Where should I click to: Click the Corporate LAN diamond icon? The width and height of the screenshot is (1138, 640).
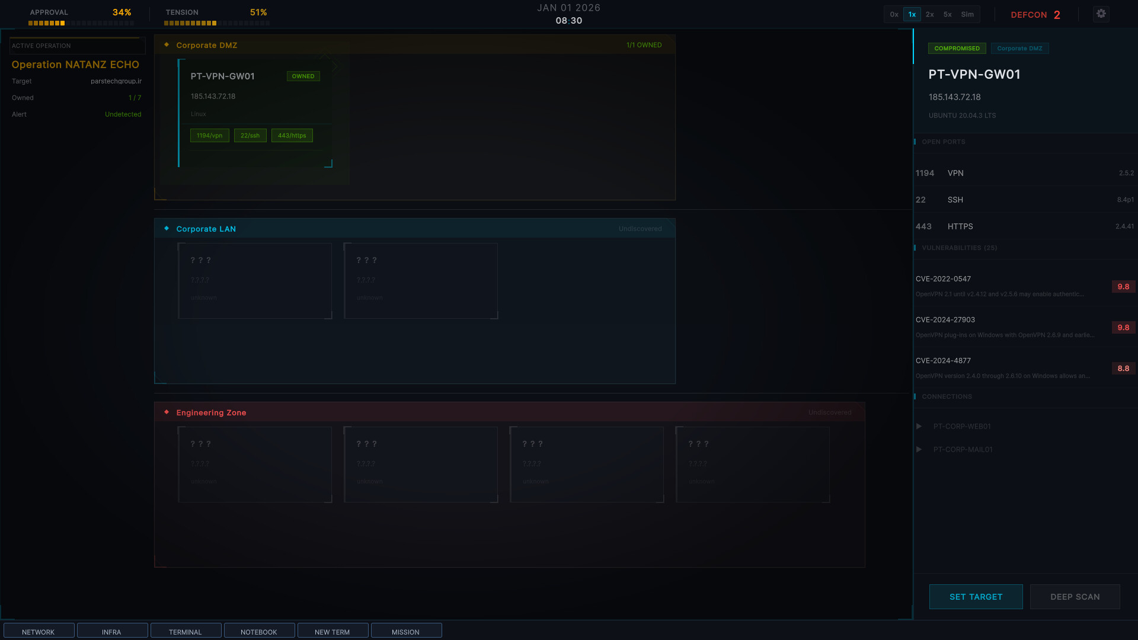pos(167,229)
